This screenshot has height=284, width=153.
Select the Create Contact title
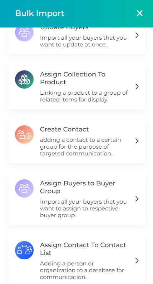pos(64,129)
